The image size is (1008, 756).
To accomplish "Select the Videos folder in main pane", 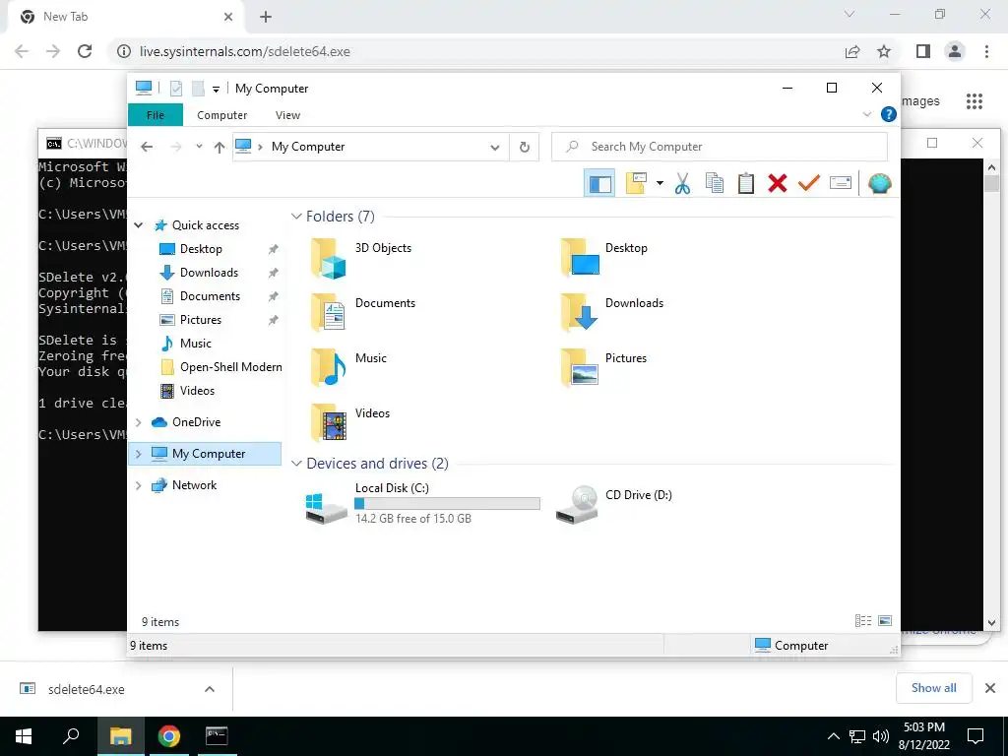I will 349,422.
